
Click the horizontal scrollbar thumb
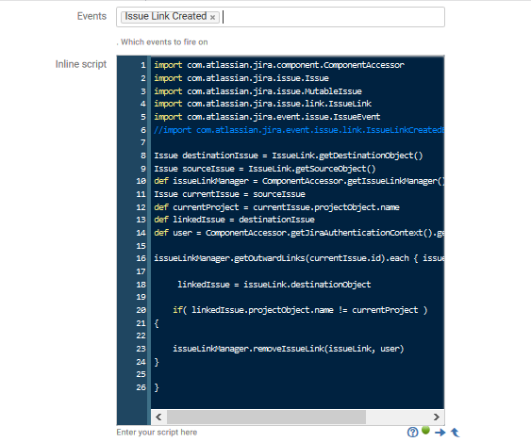tap(266, 417)
